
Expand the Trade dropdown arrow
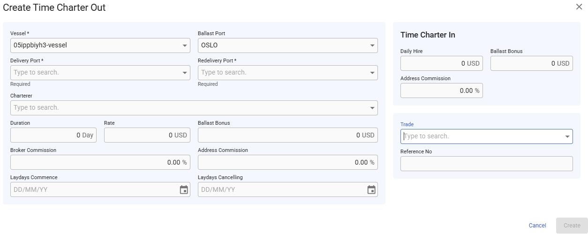pyautogui.click(x=567, y=136)
